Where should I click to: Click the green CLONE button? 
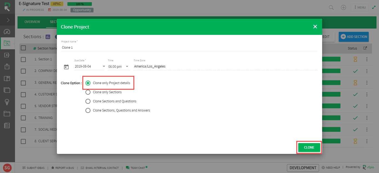[x=309, y=148]
